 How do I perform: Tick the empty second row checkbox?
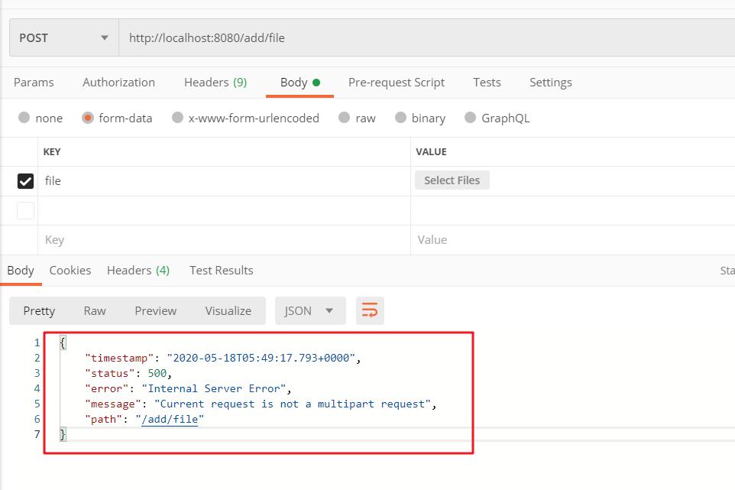pyautogui.click(x=25, y=210)
